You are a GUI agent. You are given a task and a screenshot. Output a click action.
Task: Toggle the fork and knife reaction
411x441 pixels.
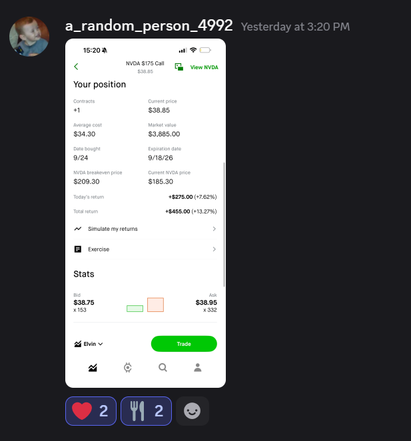pos(146,411)
